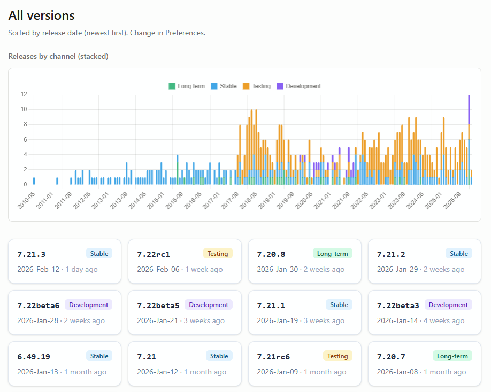Click the 2026-Feb-12 release date
The image size is (491, 392).
click(x=38, y=270)
